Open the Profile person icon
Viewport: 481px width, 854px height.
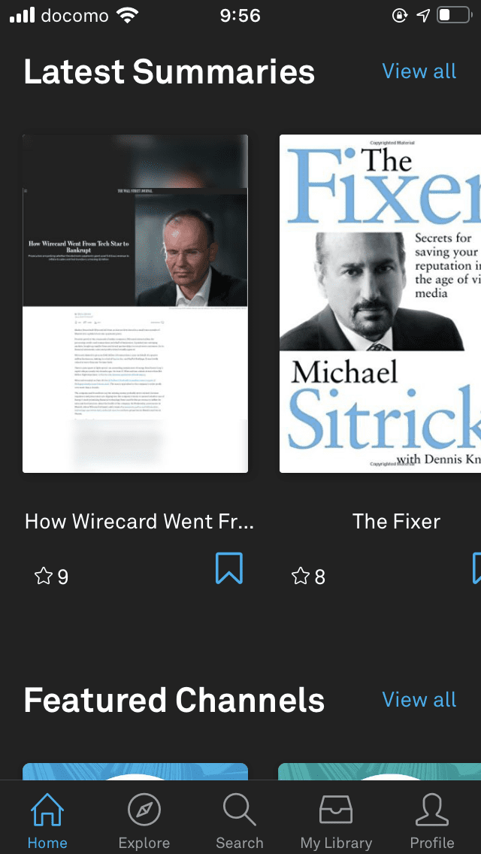tap(432, 810)
